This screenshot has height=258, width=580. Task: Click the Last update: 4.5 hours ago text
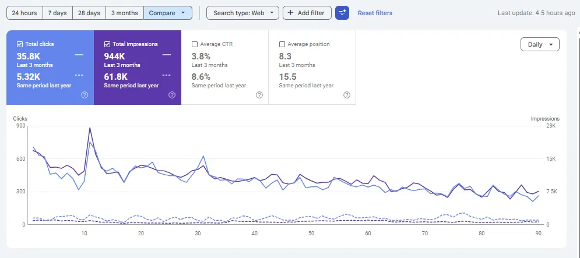(x=536, y=13)
